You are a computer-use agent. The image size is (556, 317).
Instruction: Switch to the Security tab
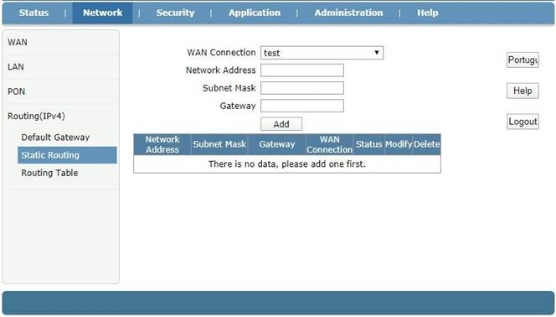coord(175,13)
